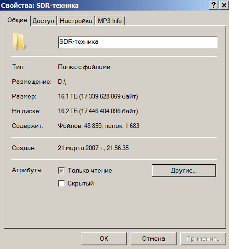Switch to the Общие tab
Screen dimensions: 229x249
coord(17,20)
